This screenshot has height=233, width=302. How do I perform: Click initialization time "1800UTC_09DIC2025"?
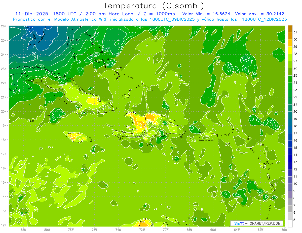(x=172, y=19)
